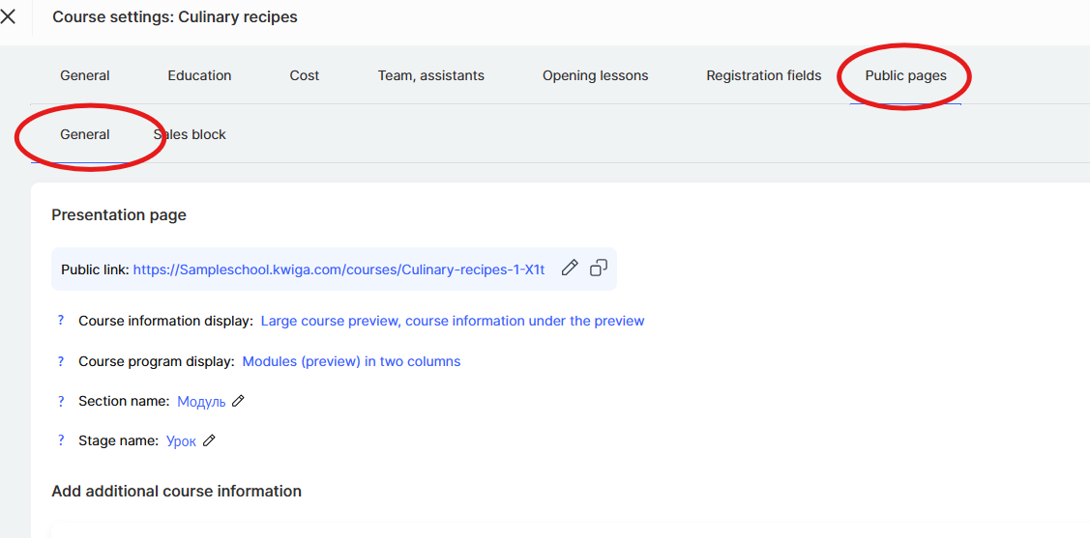Click help icon beside Course information display
This screenshot has height=538, width=1090.
60,321
